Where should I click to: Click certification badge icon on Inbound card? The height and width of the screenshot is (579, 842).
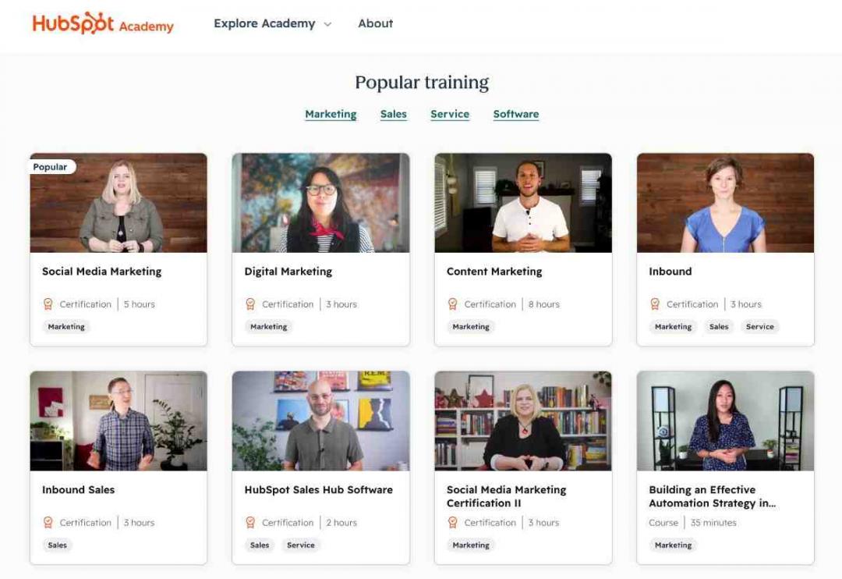coord(655,304)
